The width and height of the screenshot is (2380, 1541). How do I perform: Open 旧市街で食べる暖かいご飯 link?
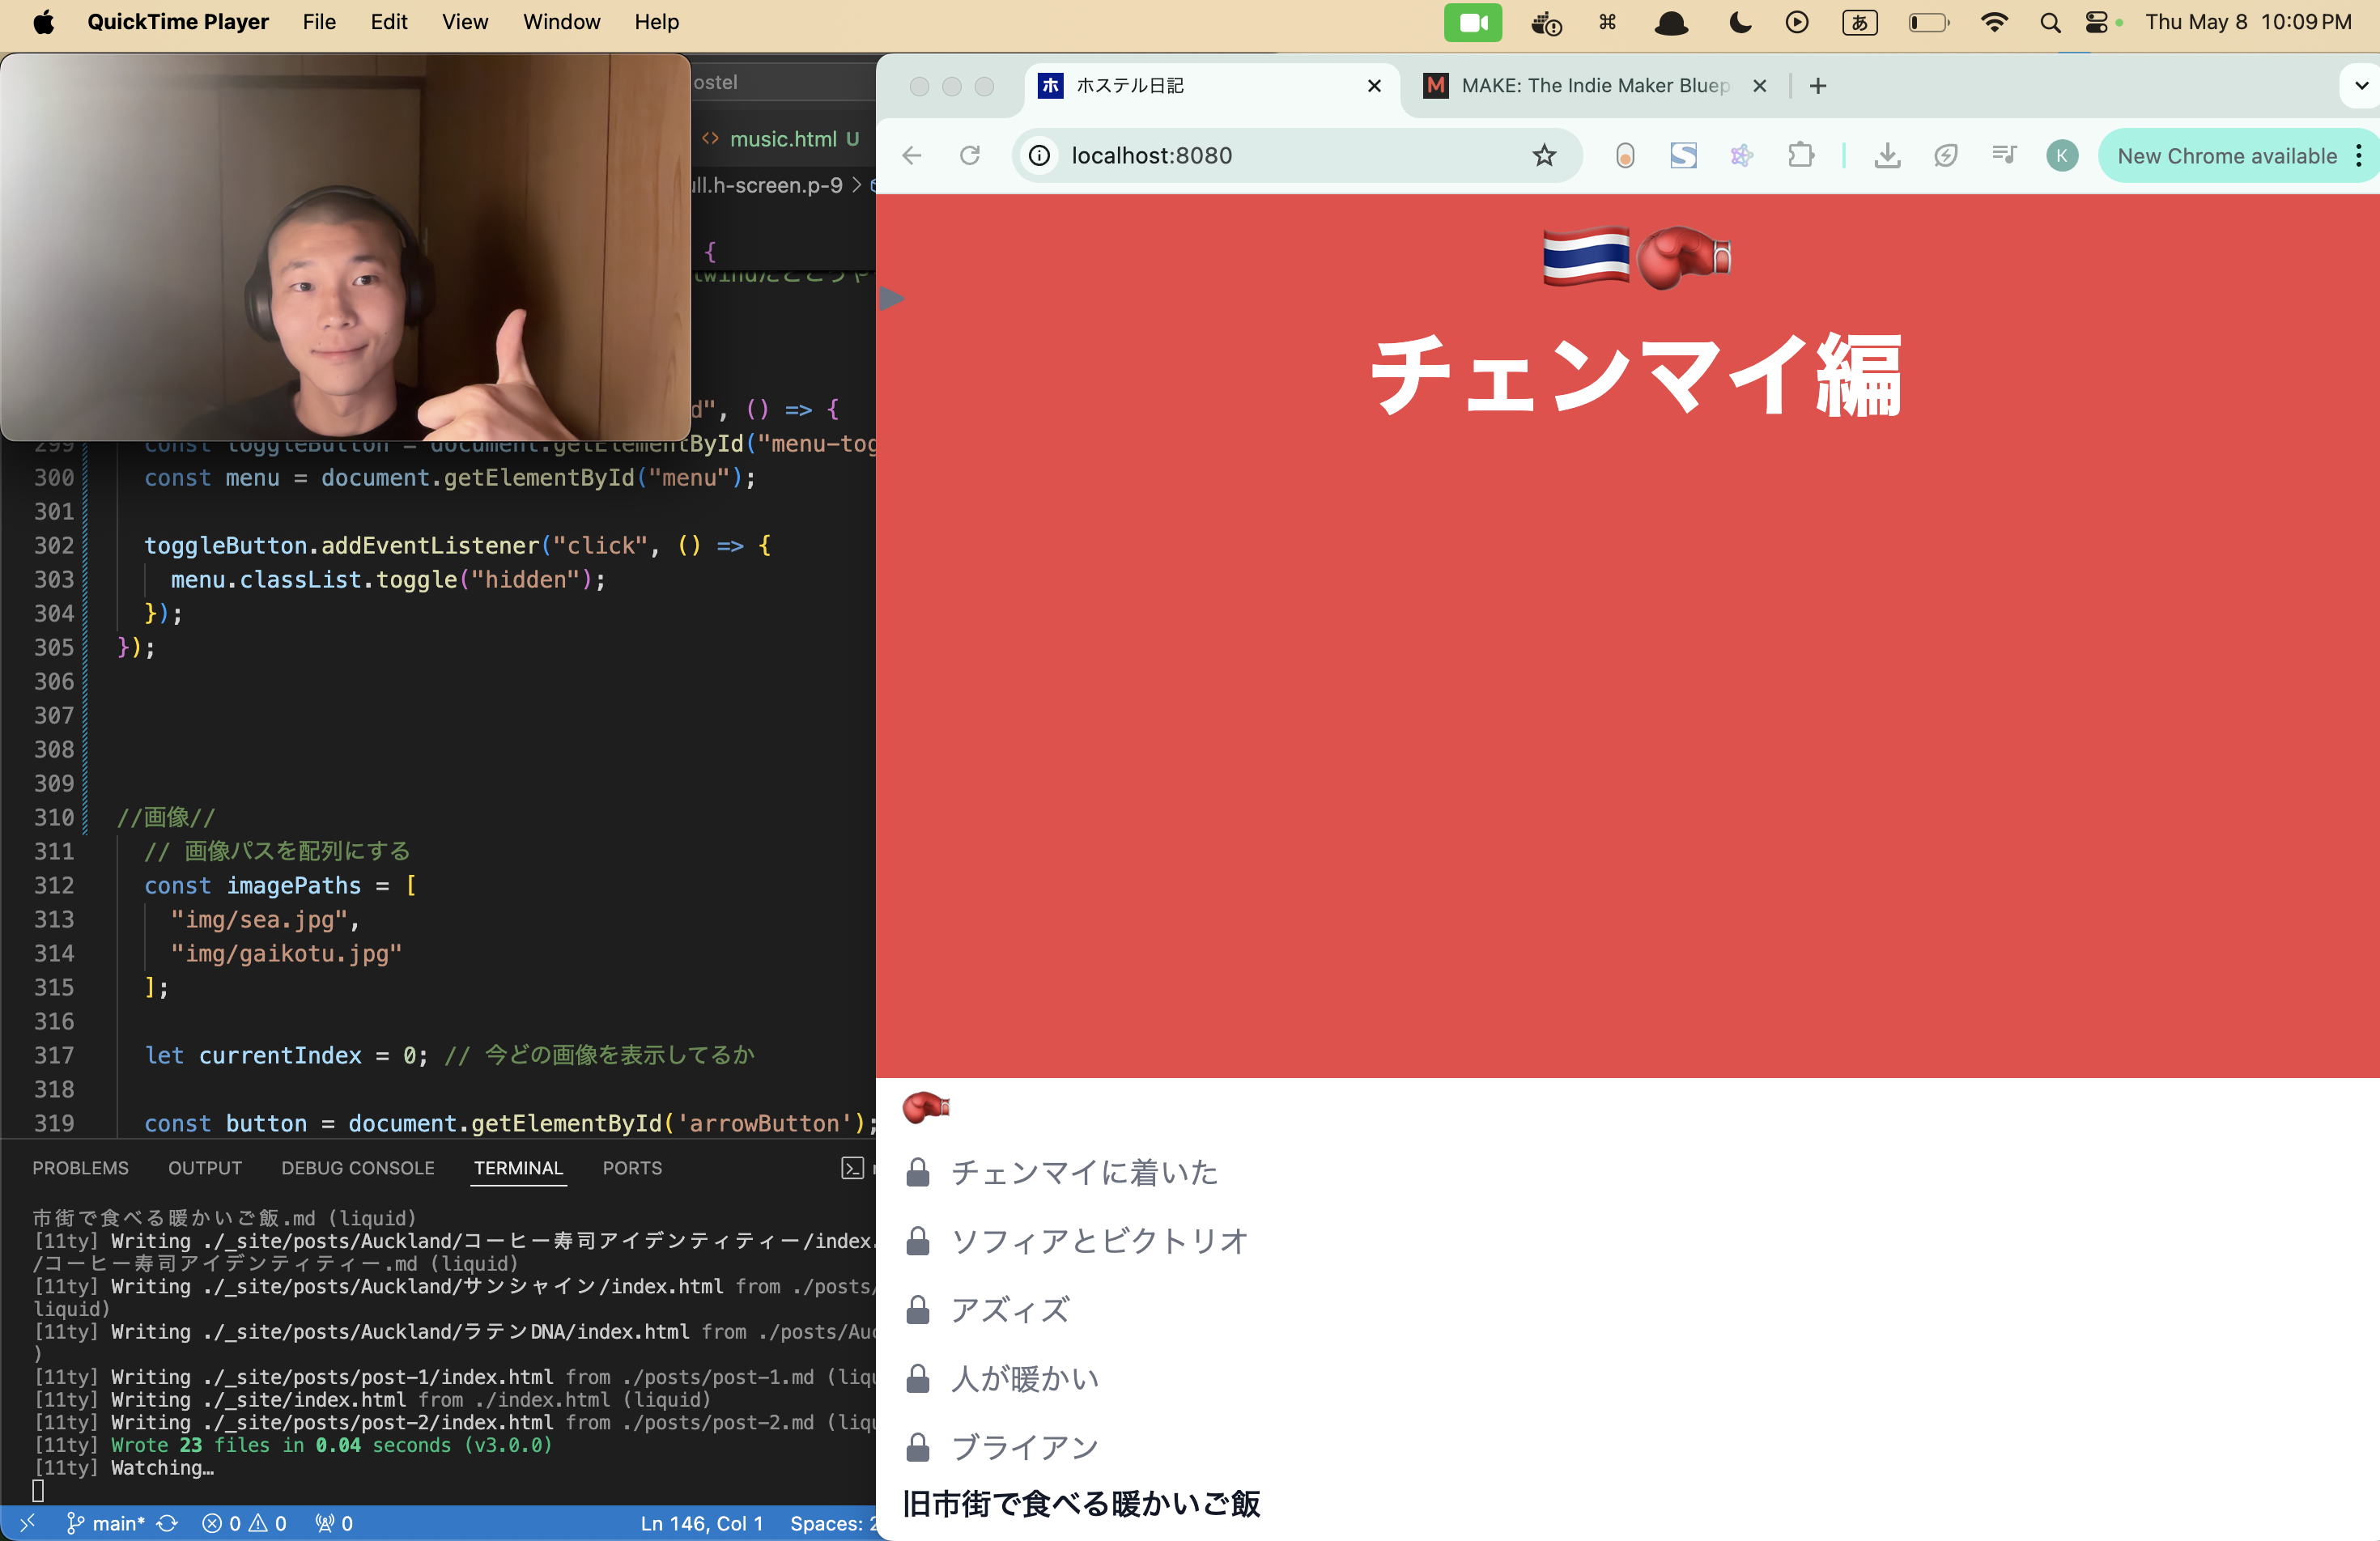1081,1504
